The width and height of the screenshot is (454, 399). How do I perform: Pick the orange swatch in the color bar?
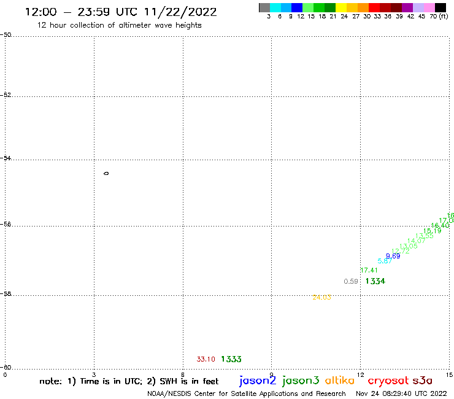[363, 7]
